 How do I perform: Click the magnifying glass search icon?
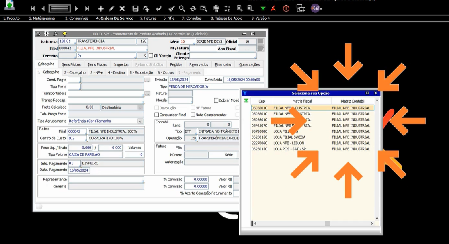(x=182, y=8)
